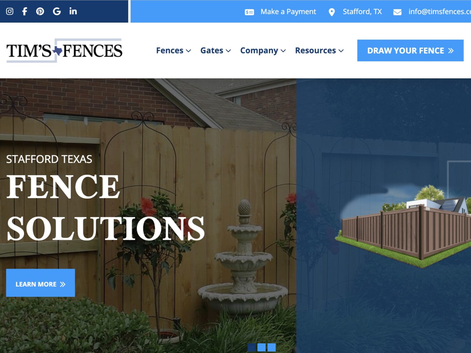Click the payment card icon
The height and width of the screenshot is (353, 471).
(249, 12)
